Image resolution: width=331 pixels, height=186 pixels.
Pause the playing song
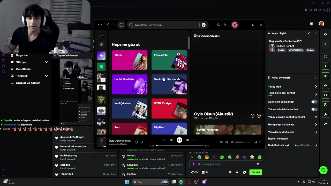tap(179, 140)
